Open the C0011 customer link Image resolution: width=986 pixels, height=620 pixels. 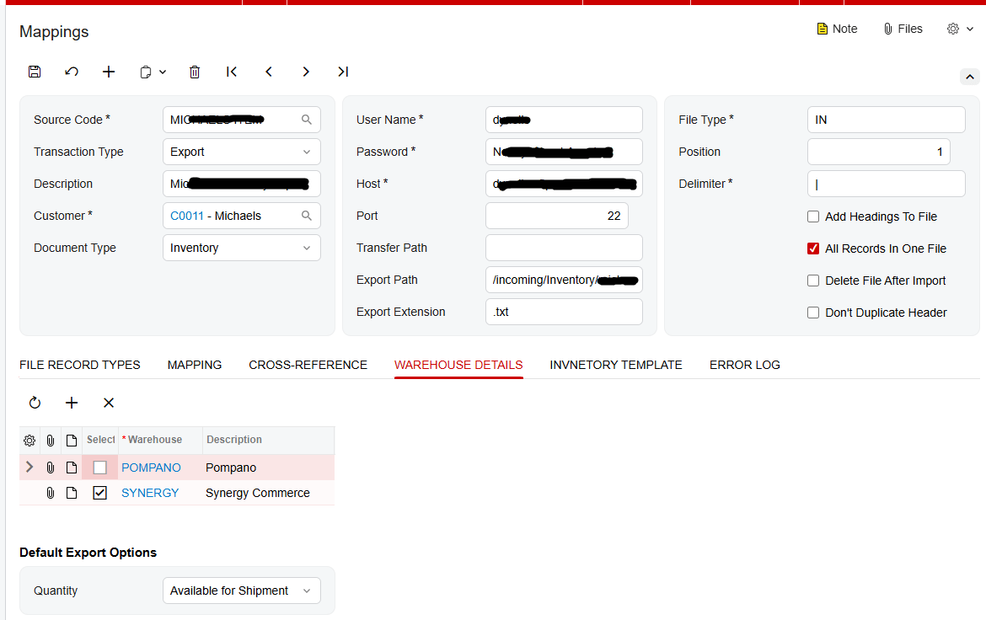(x=187, y=216)
